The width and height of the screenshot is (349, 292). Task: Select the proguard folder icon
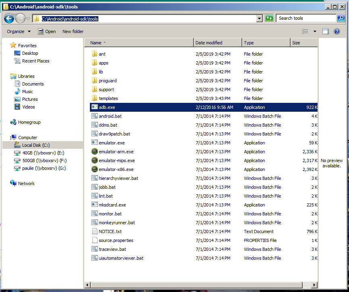[94, 81]
